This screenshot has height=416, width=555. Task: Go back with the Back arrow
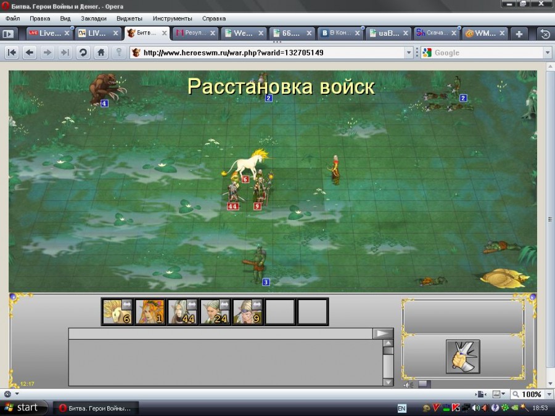pyautogui.click(x=30, y=53)
